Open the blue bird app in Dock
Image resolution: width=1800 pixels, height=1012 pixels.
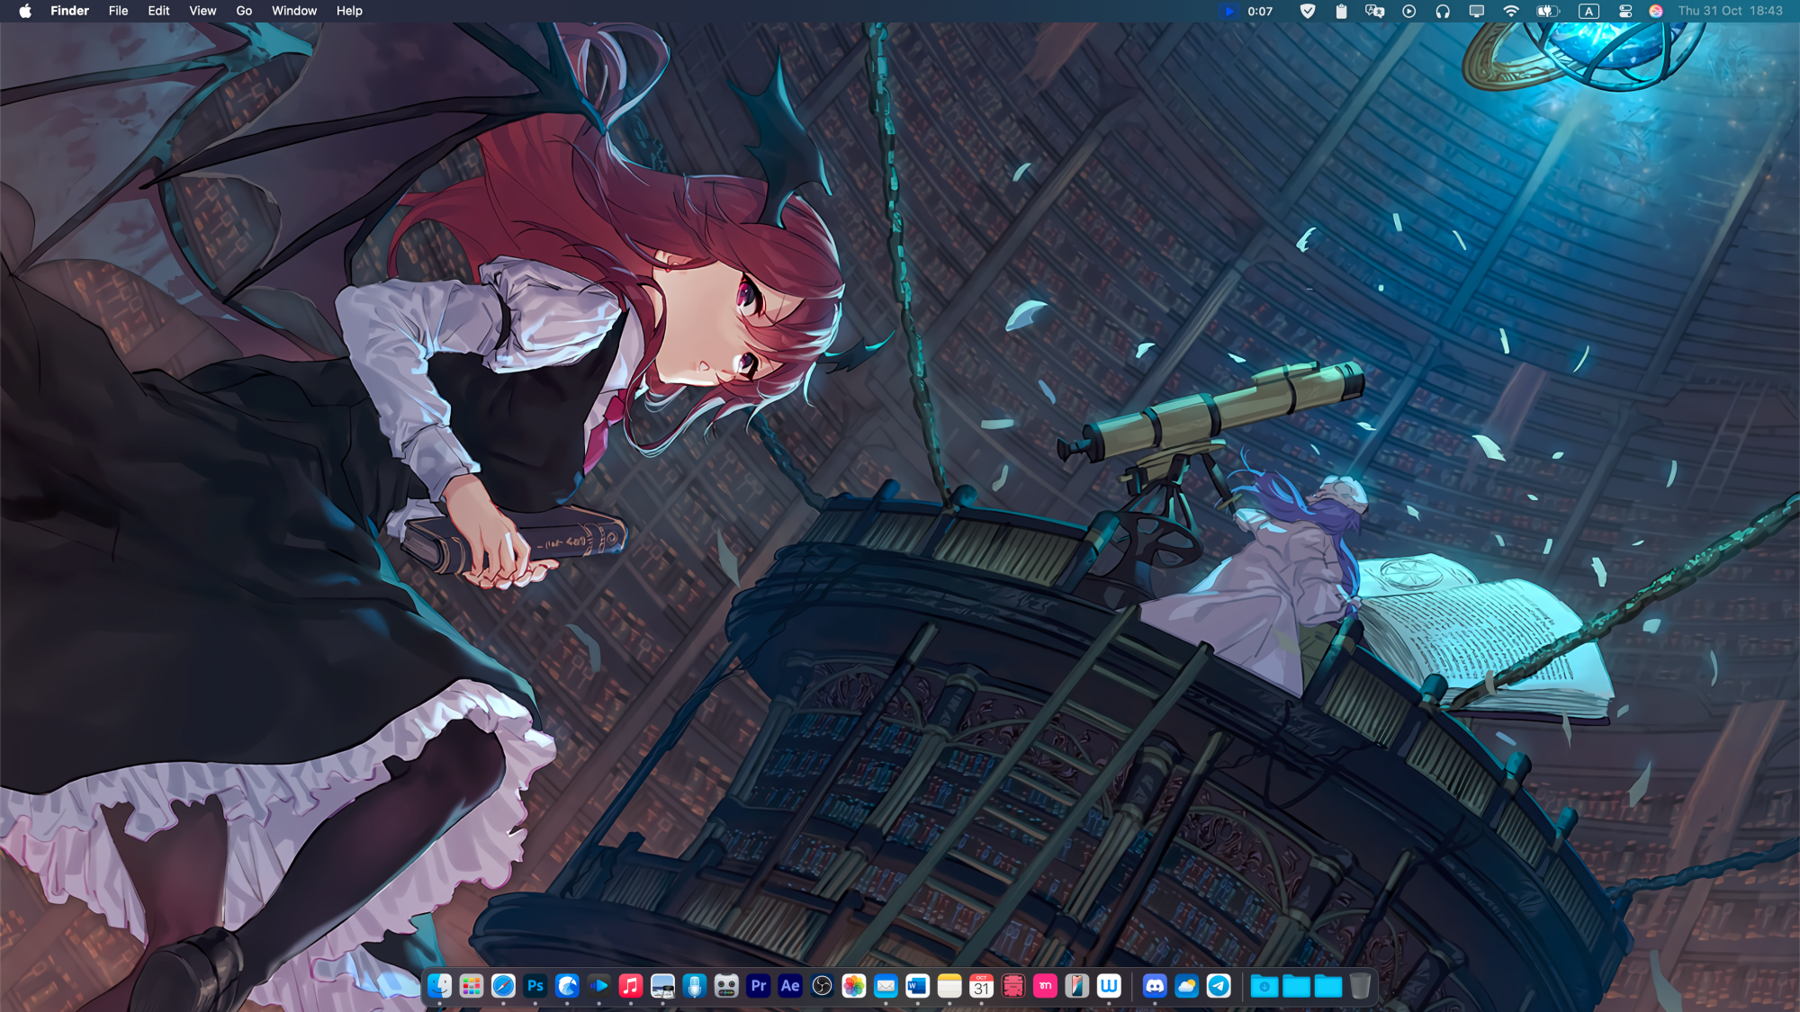[x=567, y=986]
